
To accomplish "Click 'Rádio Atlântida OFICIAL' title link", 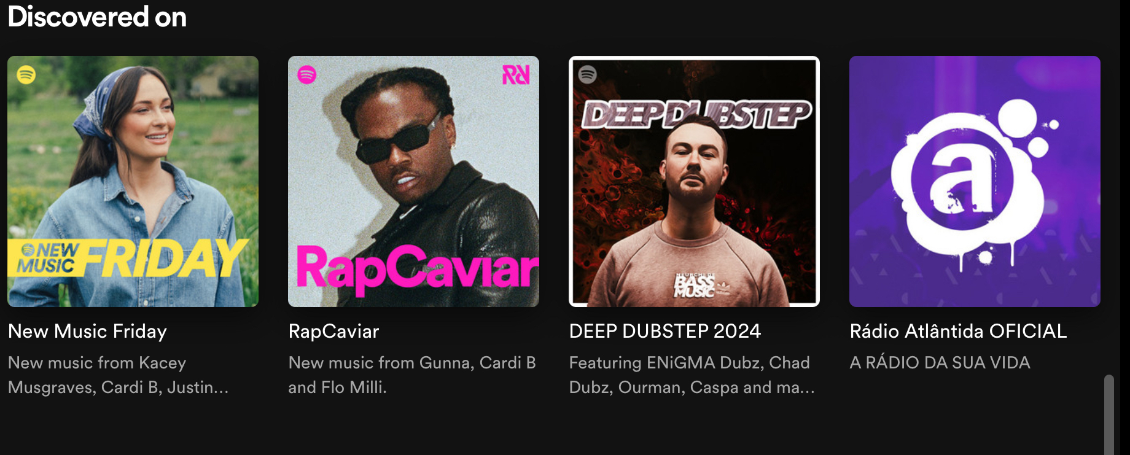I will click(x=958, y=332).
